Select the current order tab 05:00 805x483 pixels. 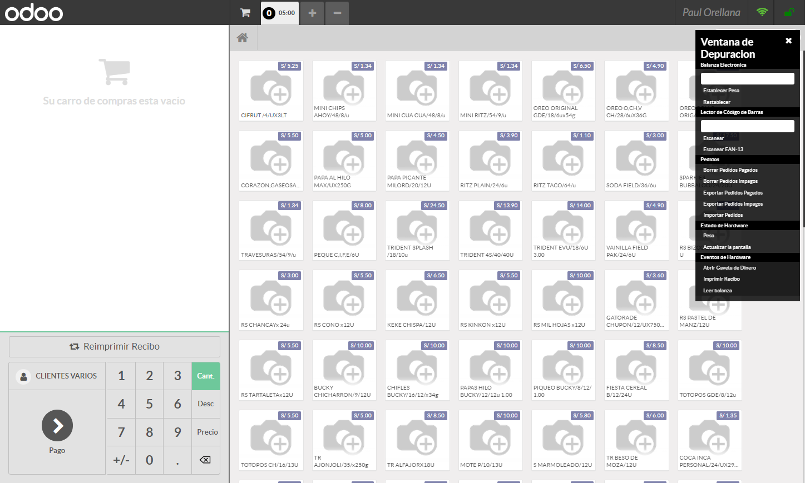point(280,13)
